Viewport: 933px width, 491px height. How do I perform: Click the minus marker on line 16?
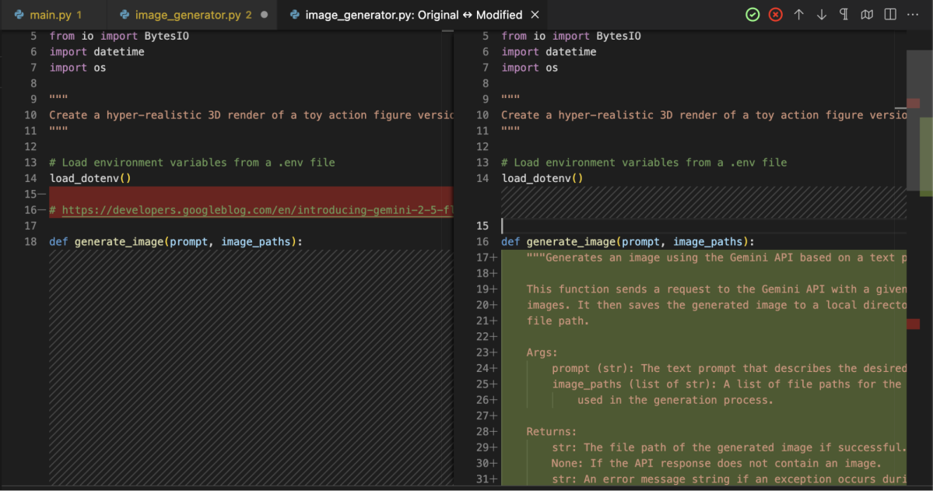pyautogui.click(x=40, y=210)
